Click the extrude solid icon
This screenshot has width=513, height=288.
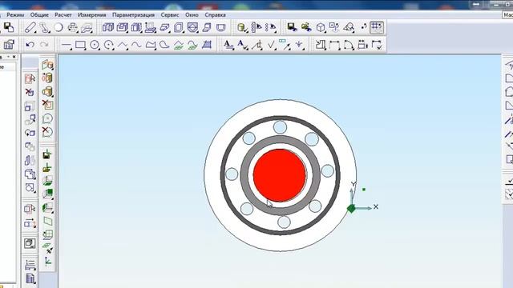coord(108,28)
